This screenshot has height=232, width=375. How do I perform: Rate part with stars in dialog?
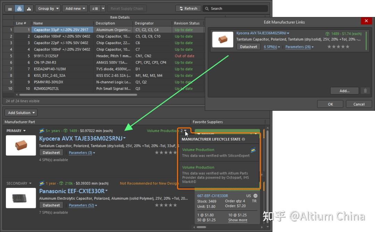[x=338, y=47]
